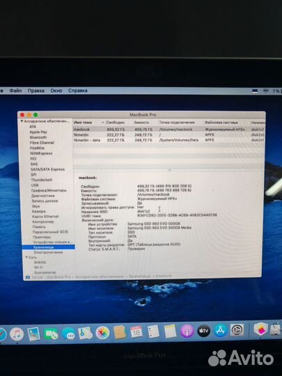Screen dimensions: 282x376
Task: Select Диагностика in the sidebar
Action: click(x=43, y=196)
